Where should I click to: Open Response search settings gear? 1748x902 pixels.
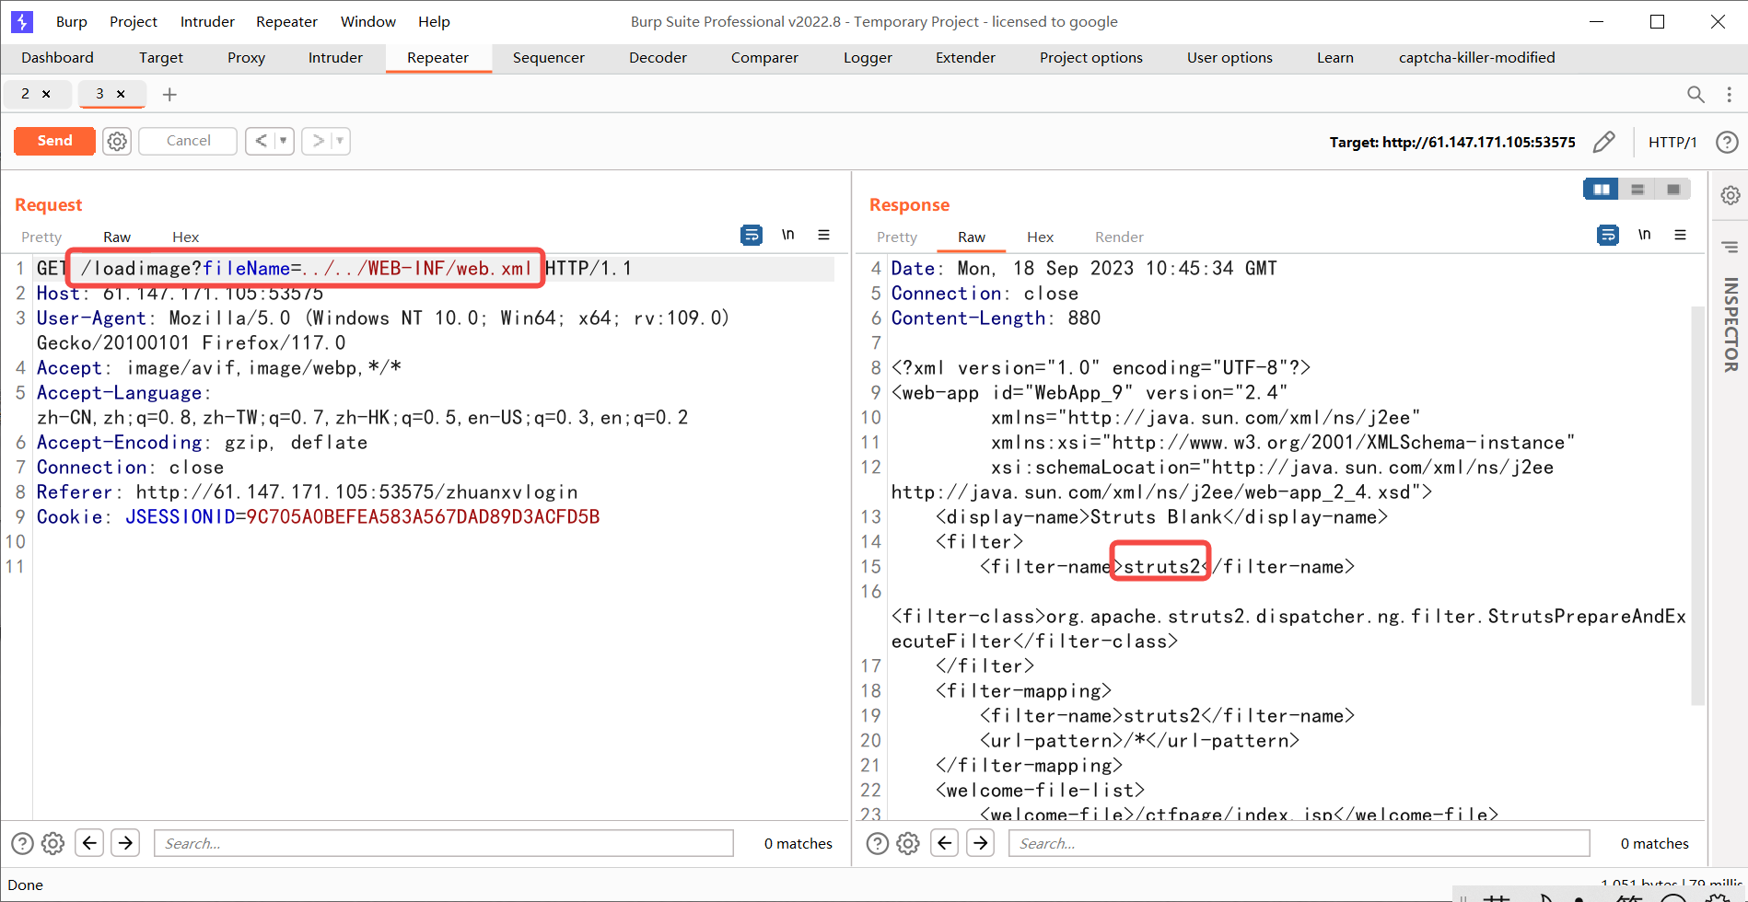click(908, 843)
